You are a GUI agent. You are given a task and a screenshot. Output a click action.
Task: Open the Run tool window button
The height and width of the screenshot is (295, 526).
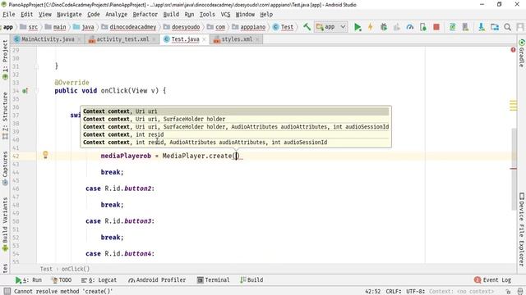(29, 280)
